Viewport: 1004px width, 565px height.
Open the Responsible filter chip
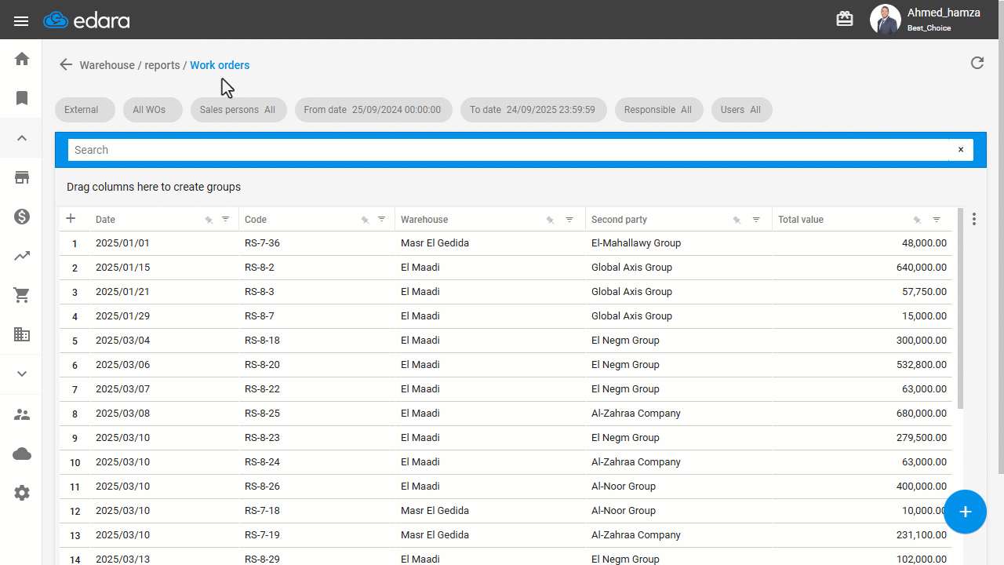coord(659,110)
